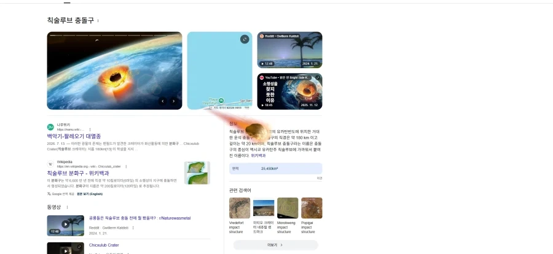The height and width of the screenshot is (254, 553).
Task: Click the Wikipedia site favicon
Action: [50, 164]
